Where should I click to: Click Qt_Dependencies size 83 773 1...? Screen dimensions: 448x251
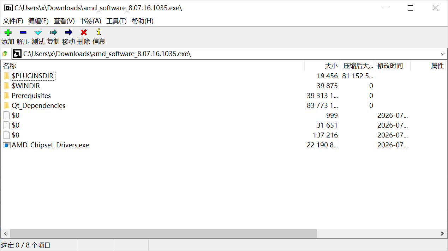[322, 105]
